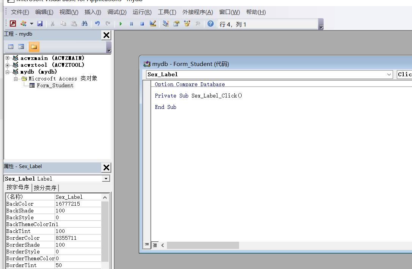Toggle folders view in the project panel
Viewport: 412px width, 269px height.
[34, 47]
